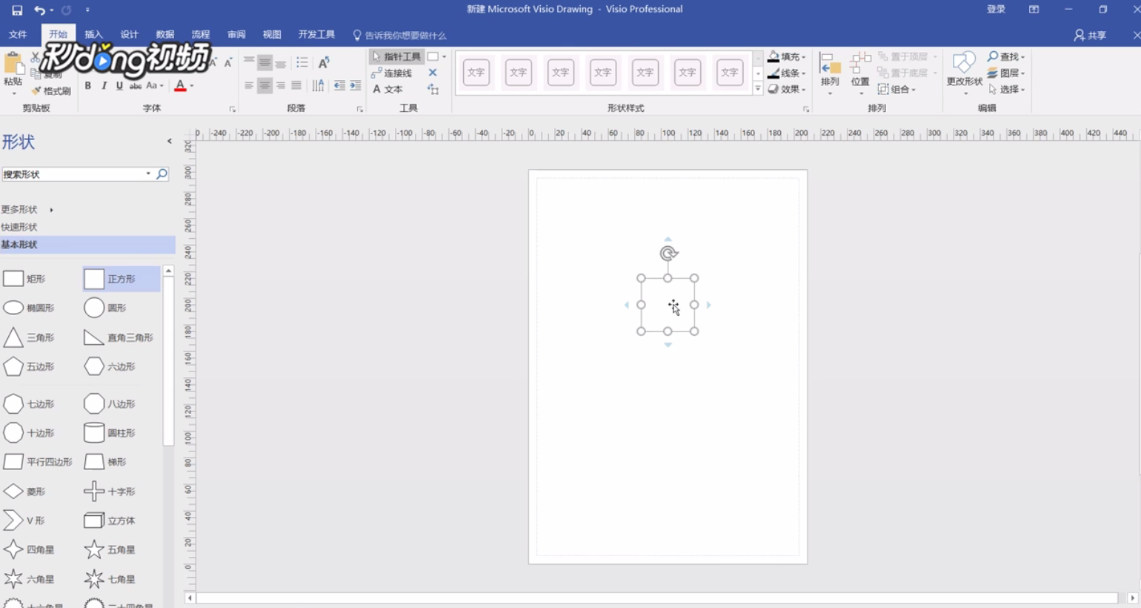The width and height of the screenshot is (1141, 608).
Task: Choose the Diamond (菱形) shape
Action: [25, 491]
